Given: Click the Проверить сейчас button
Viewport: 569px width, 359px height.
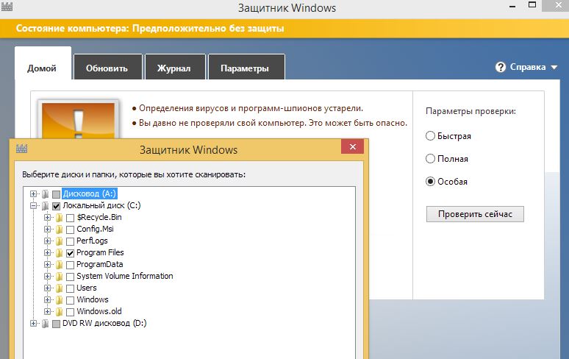Looking at the screenshot, I should [x=475, y=214].
